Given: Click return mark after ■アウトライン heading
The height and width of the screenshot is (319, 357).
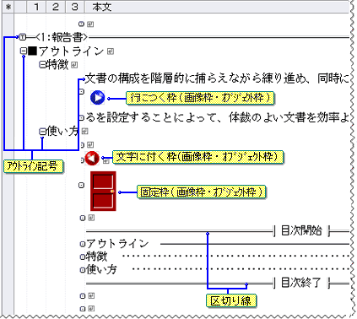Looking at the screenshot, I should pos(111,51).
